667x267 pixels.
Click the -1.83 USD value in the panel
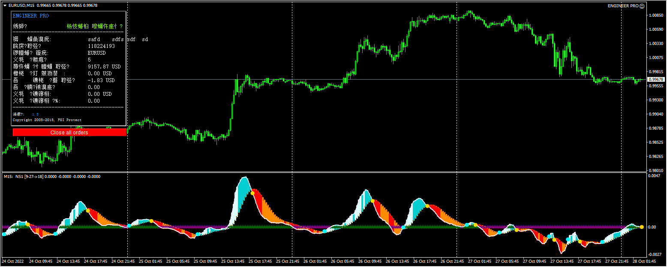click(x=101, y=80)
